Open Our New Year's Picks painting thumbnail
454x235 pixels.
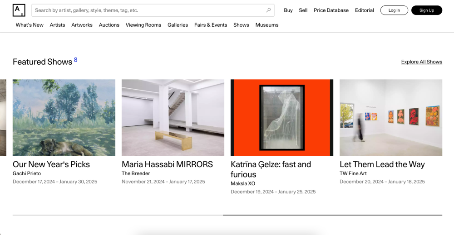coord(64,118)
